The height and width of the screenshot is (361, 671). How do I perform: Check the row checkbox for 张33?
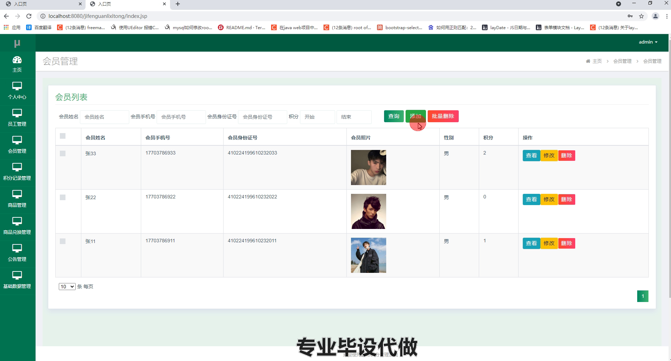63,153
